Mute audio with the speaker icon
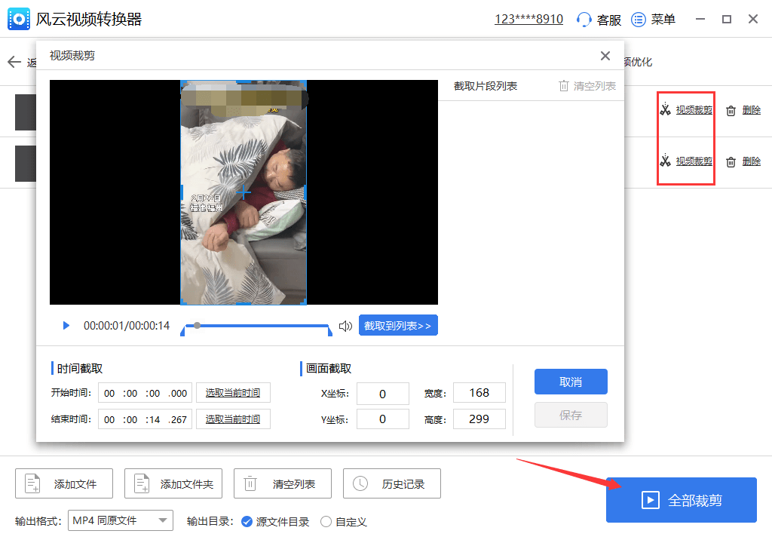The height and width of the screenshot is (543, 772). coord(345,325)
